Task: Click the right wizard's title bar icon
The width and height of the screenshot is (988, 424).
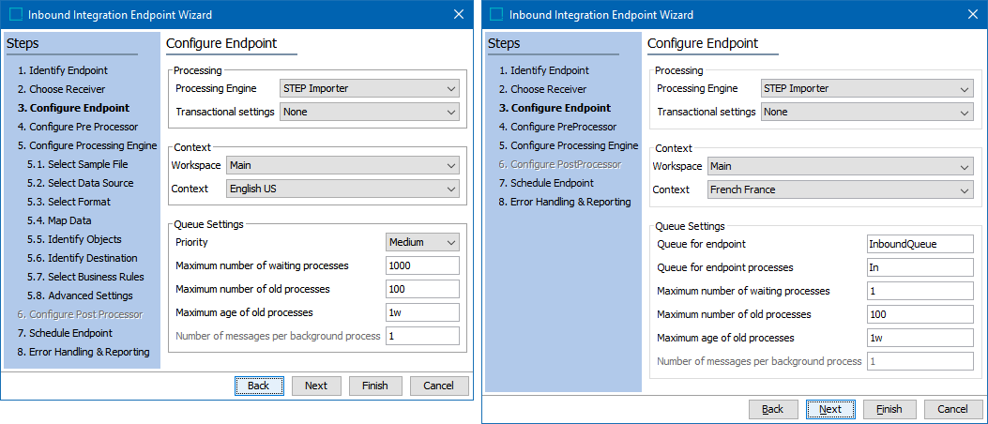Action: 497,14
